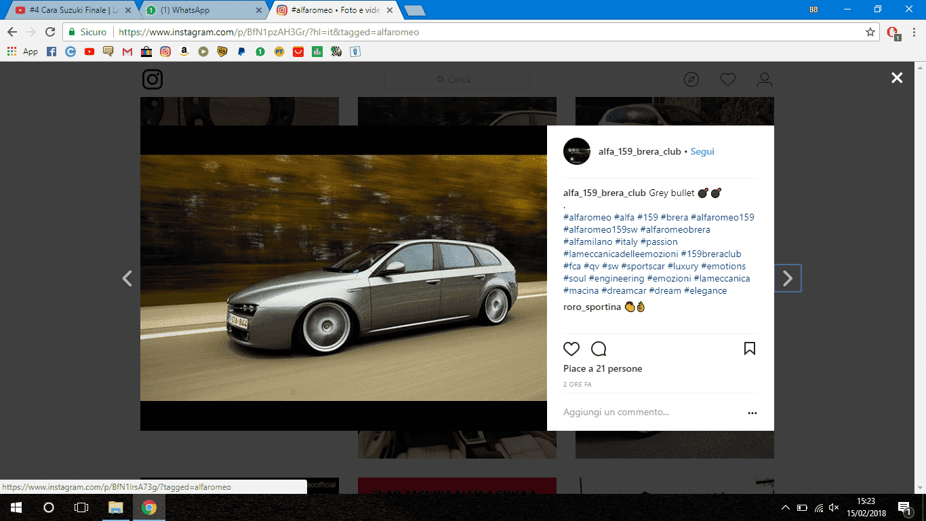Open the Windows Start menu

point(16,507)
